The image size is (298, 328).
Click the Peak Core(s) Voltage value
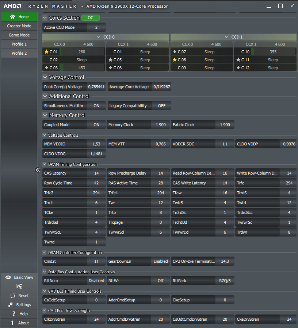point(96,87)
